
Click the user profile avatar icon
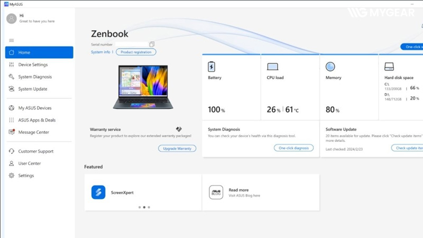pyautogui.click(x=12, y=19)
